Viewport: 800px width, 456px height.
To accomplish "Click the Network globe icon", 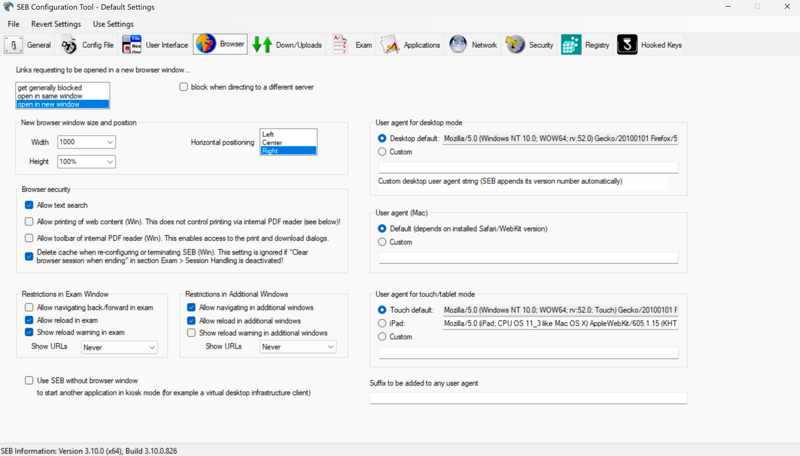I will coord(458,45).
